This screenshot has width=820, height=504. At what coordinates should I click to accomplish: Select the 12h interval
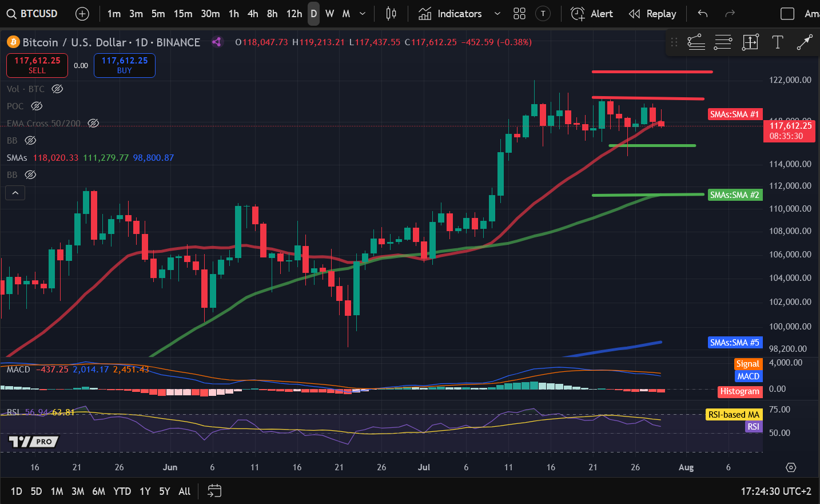294,14
